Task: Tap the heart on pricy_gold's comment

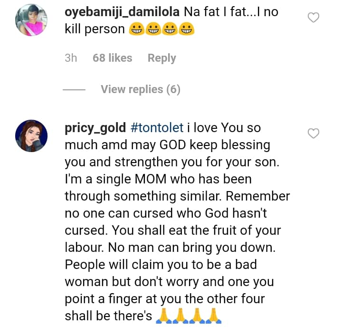Action: (x=313, y=134)
